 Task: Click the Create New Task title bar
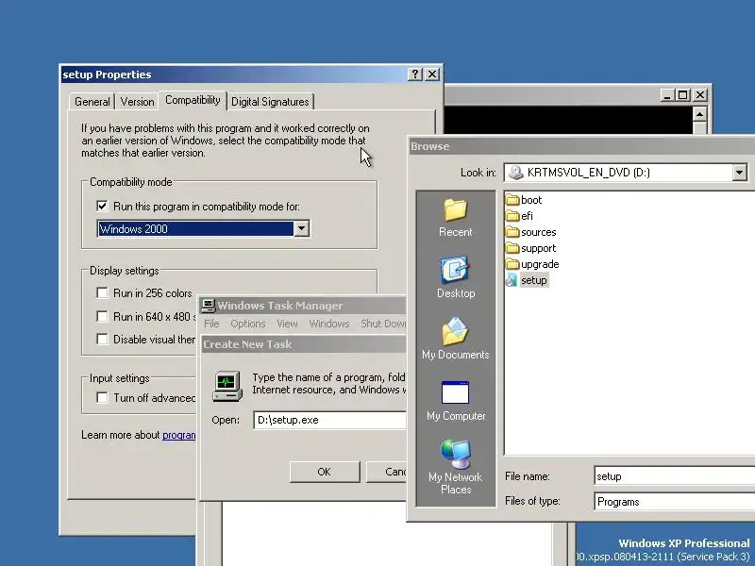coord(304,344)
